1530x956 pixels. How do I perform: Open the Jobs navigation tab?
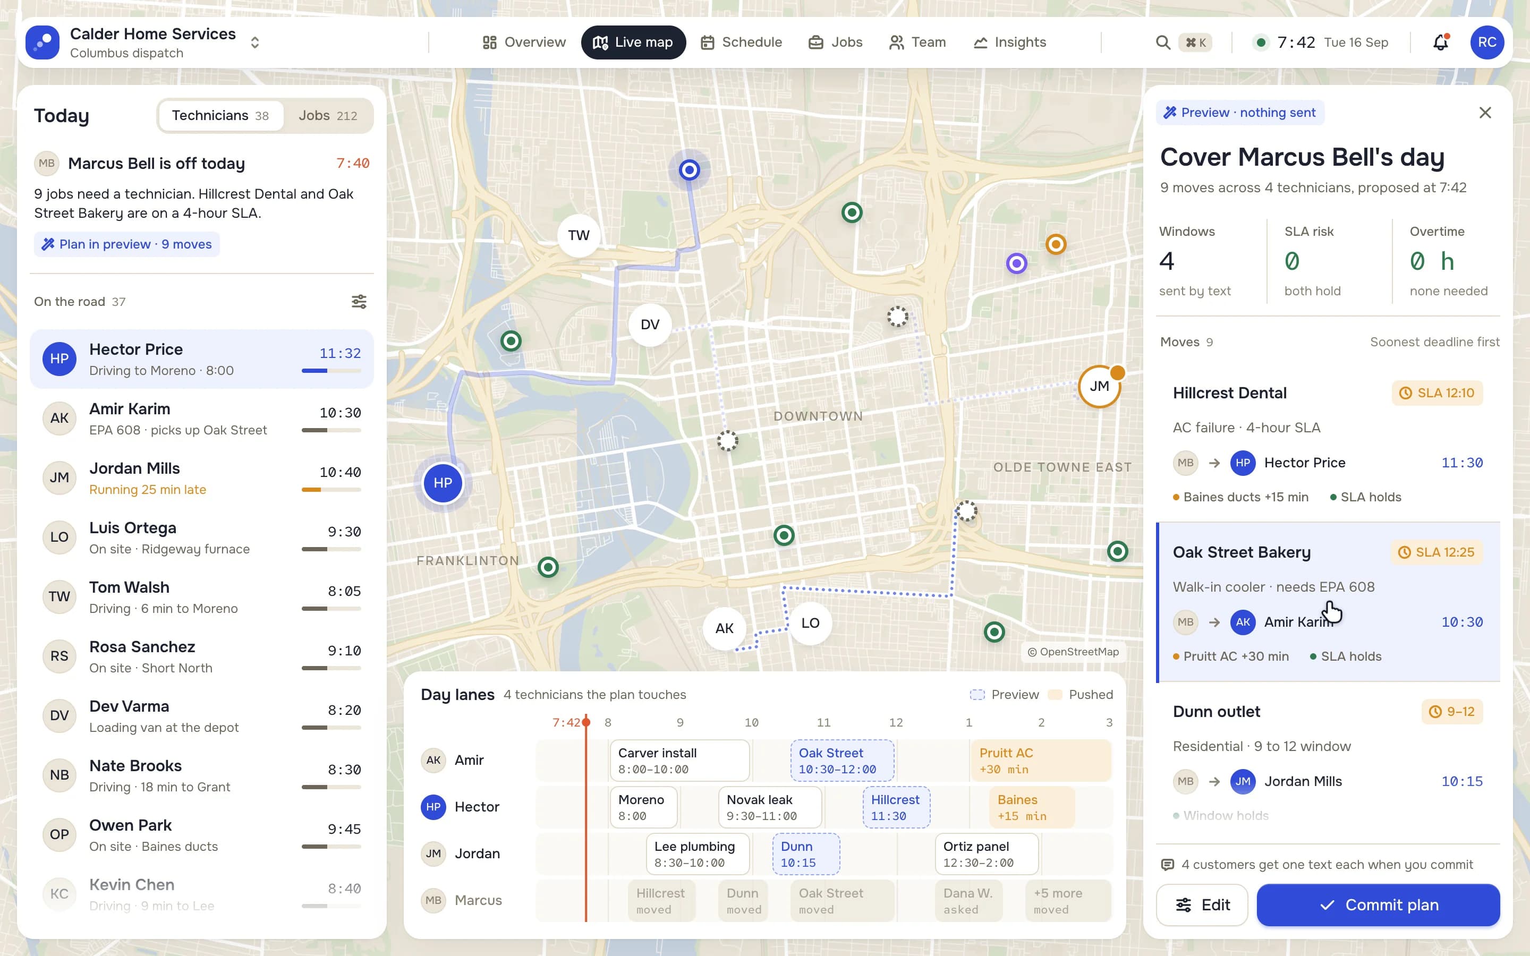(x=835, y=42)
